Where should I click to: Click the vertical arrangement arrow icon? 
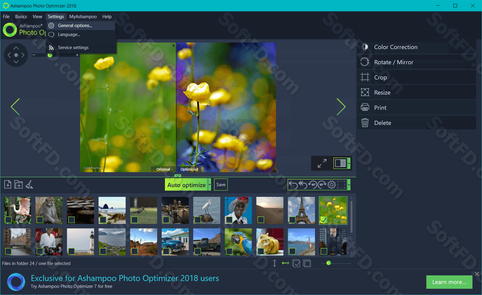click(x=274, y=263)
